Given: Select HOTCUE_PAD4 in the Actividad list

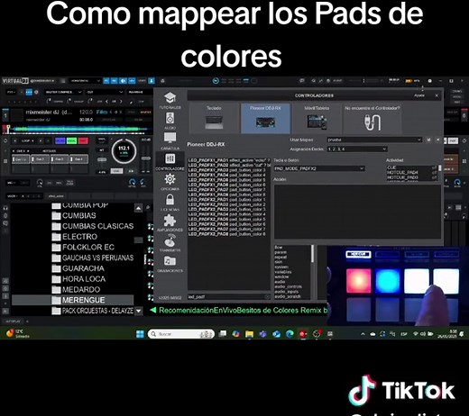Looking at the screenshot, I should click(x=411, y=173).
